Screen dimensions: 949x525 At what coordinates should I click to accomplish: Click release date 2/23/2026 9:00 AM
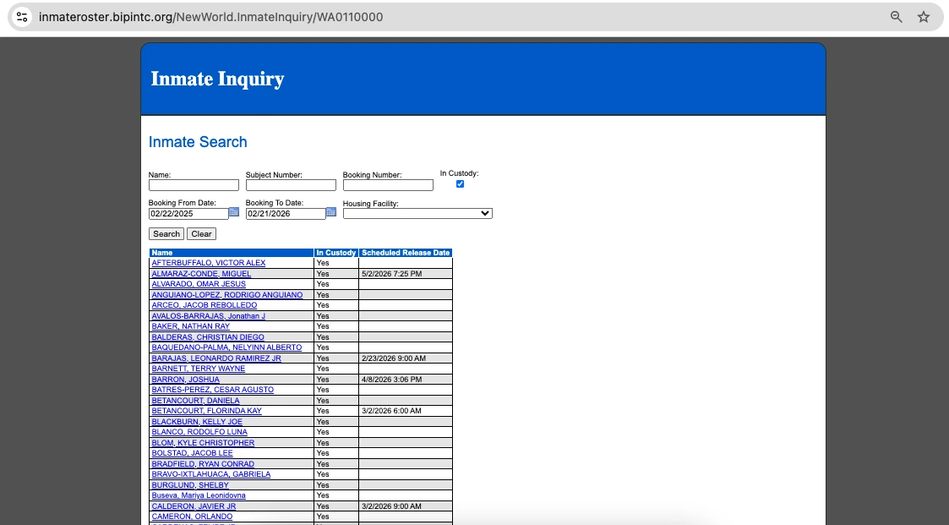click(394, 358)
